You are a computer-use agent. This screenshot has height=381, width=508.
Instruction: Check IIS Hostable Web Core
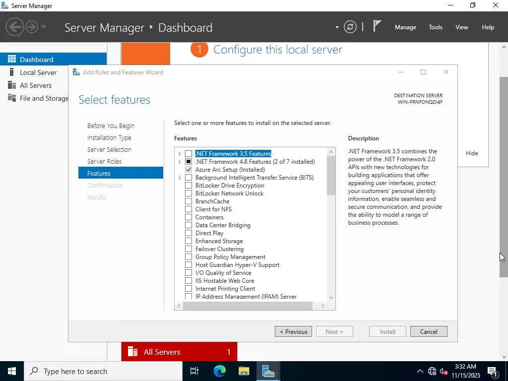[x=189, y=281]
